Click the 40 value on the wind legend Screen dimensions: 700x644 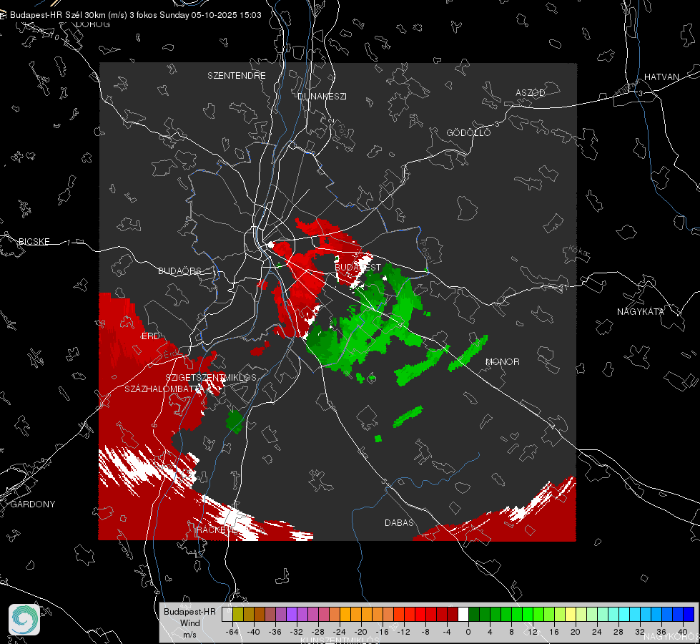683,632
